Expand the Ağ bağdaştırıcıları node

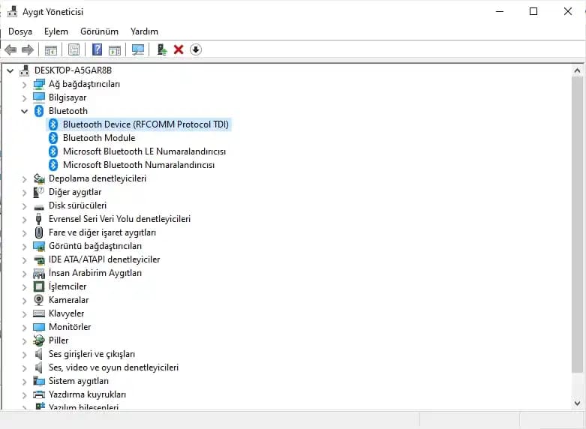(x=25, y=84)
